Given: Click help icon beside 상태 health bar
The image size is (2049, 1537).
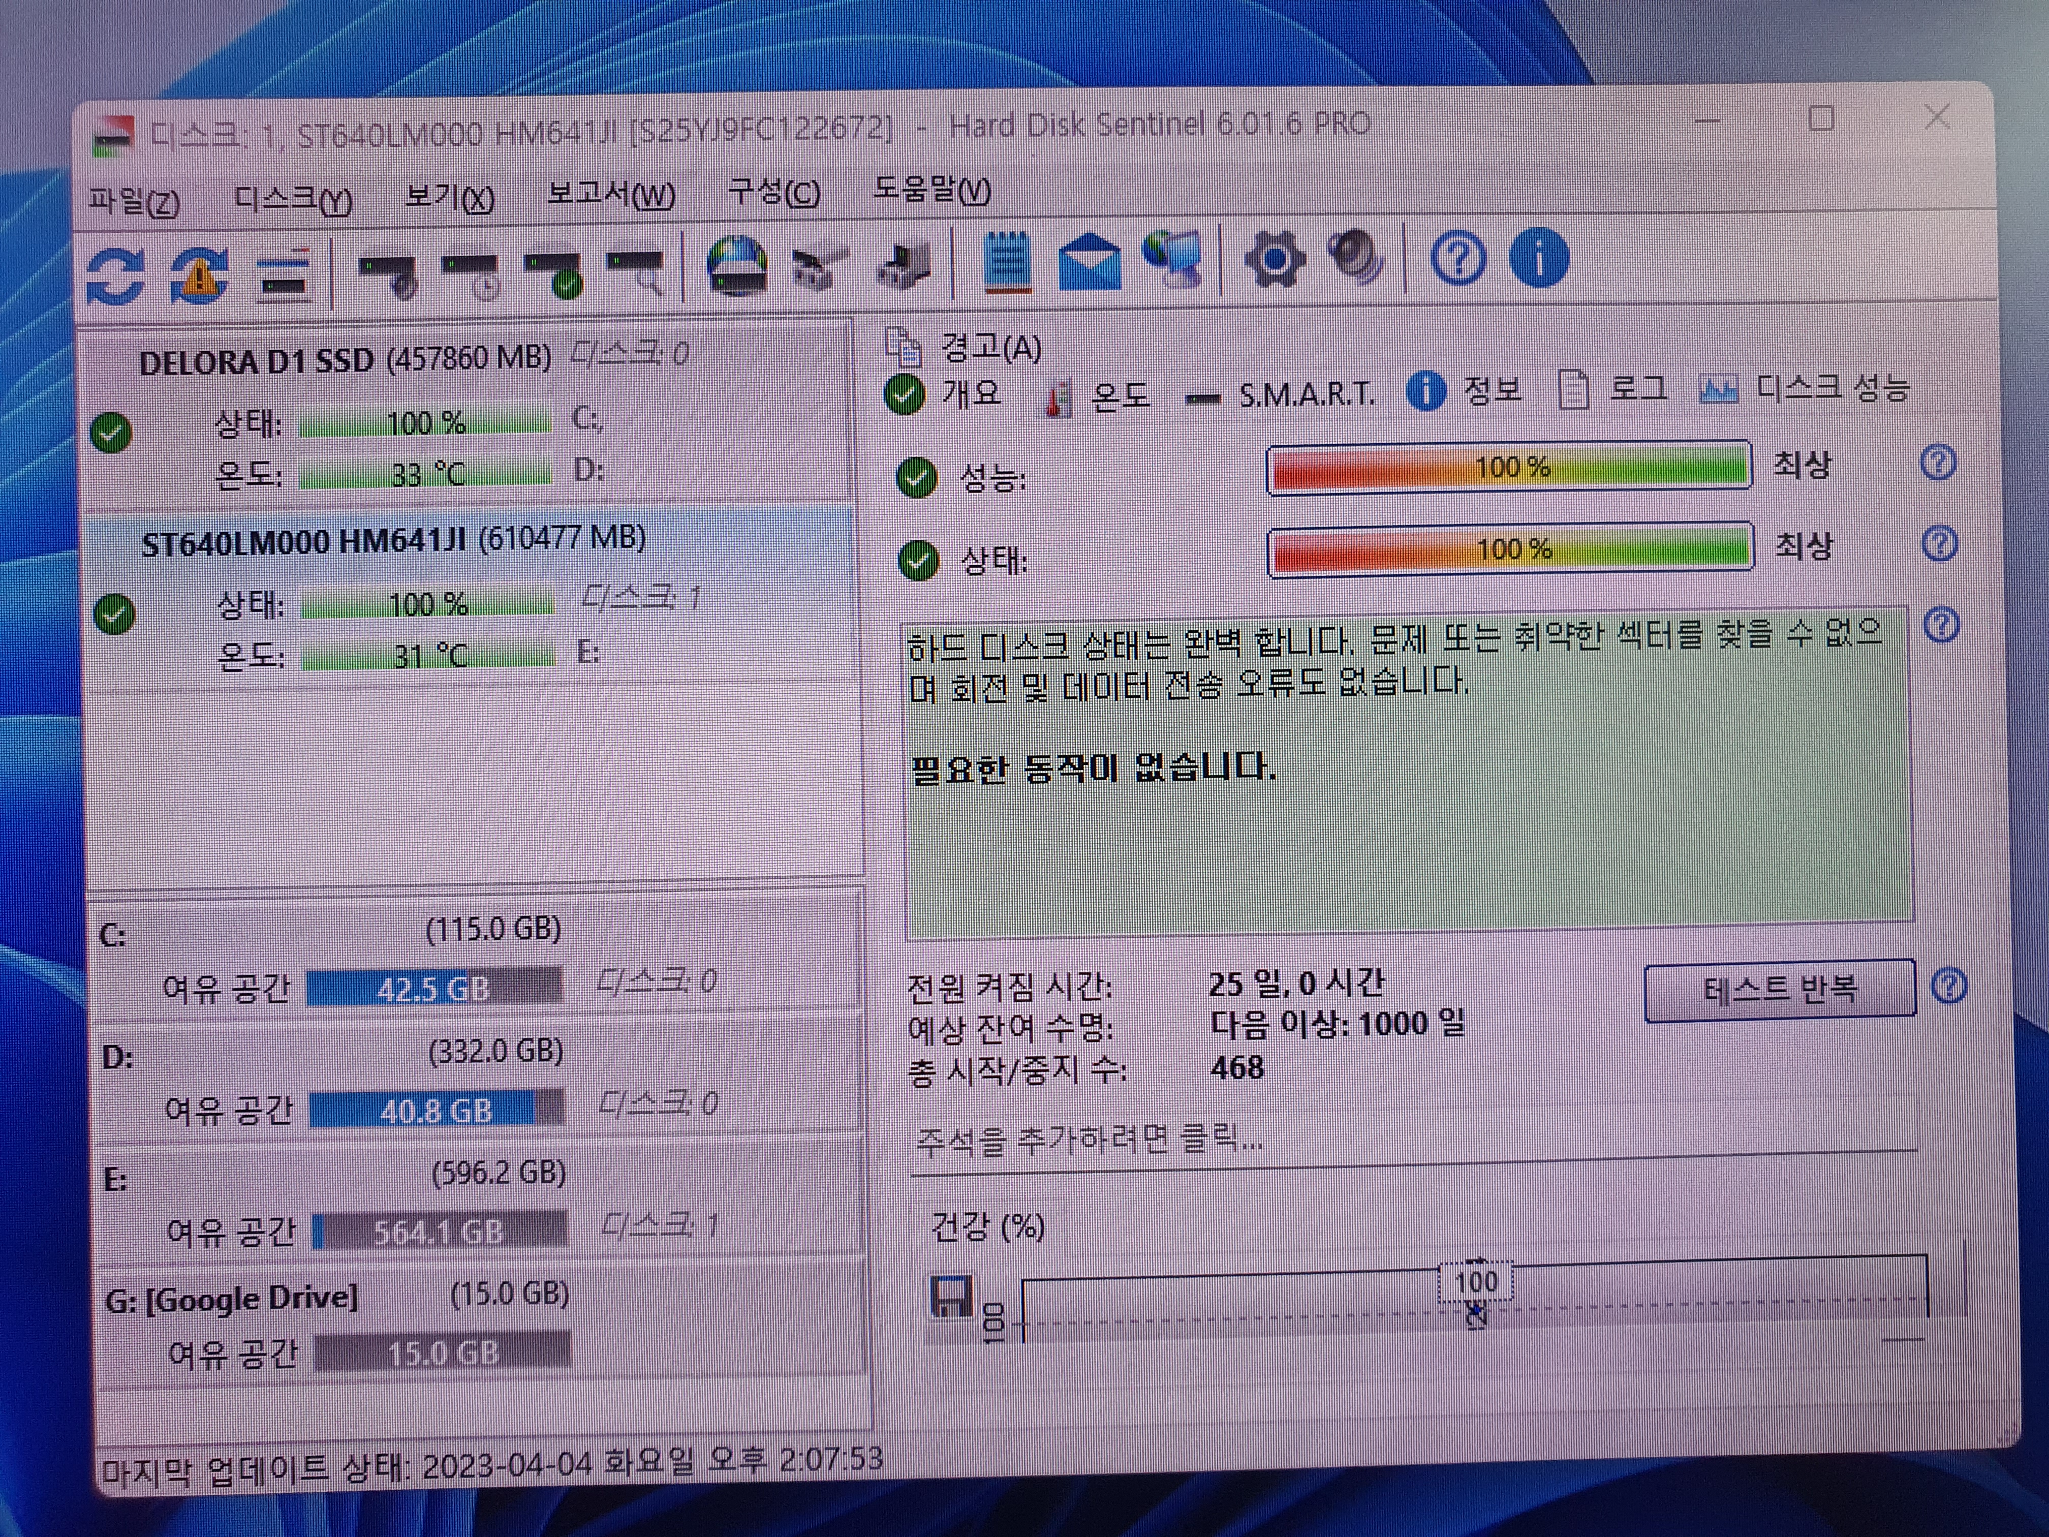Looking at the screenshot, I should point(1940,544).
